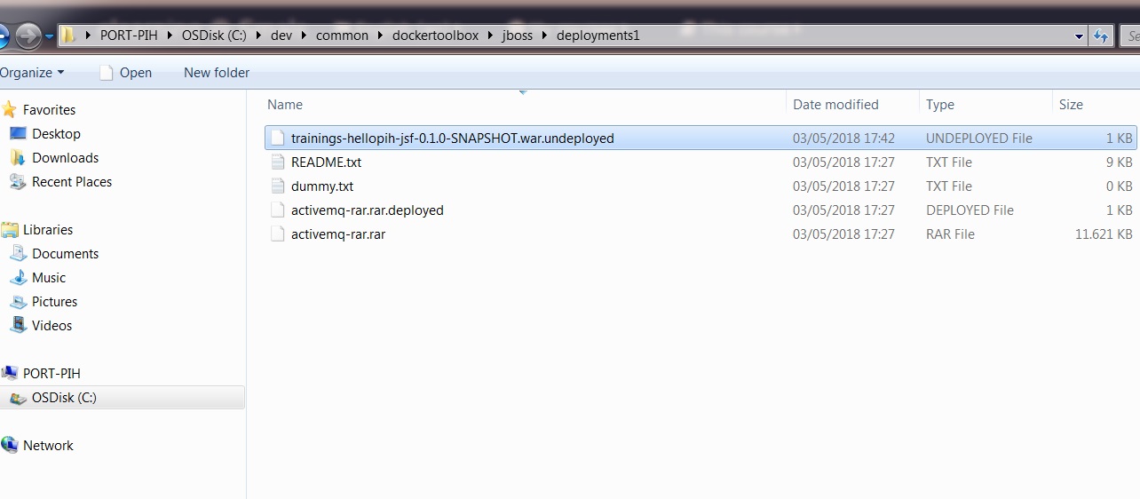Click the deployments1 breadcrumb segment
This screenshot has width=1140, height=499.
pos(598,36)
